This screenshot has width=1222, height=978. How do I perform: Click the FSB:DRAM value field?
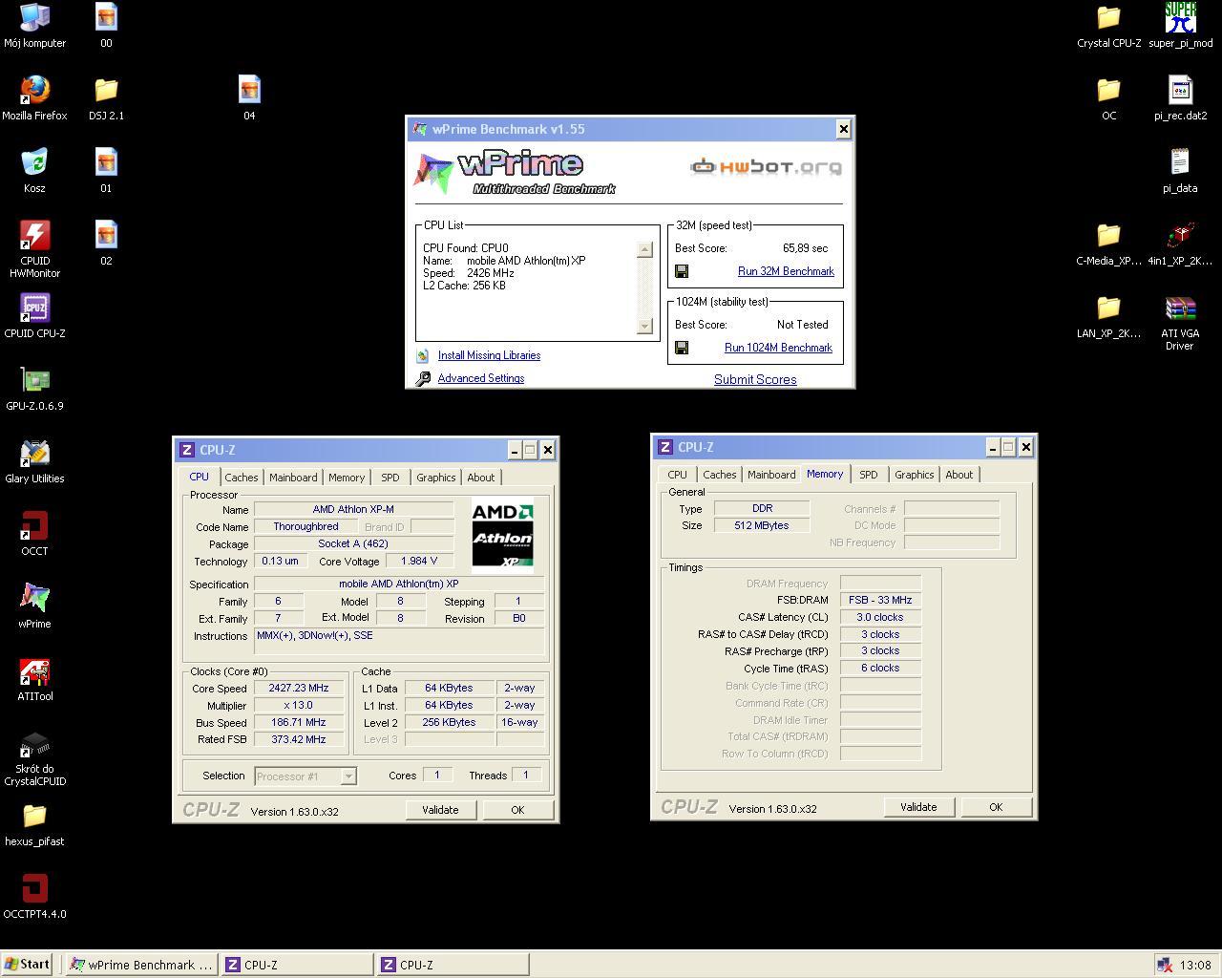[x=880, y=600]
